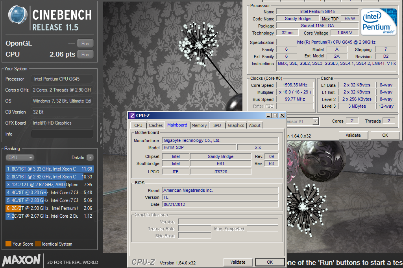Click the Multiplier x 16.0 value
The height and width of the screenshot is (268, 403).
pos(295,92)
